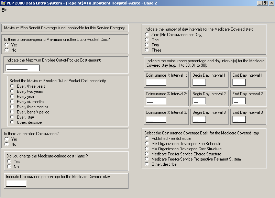Select Yes for Medicare-defined cost shares
The image size is (275, 198).
coord(9,161)
